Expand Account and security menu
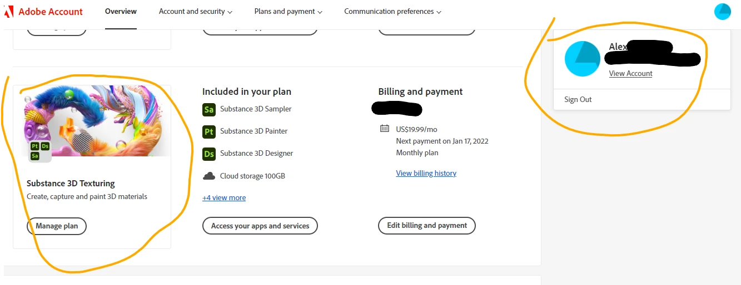The height and width of the screenshot is (285, 741). tap(196, 11)
